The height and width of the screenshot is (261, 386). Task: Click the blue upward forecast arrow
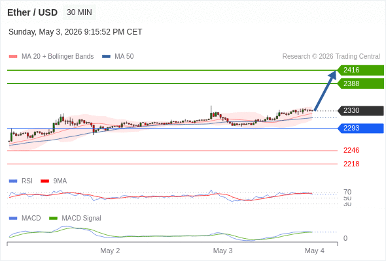pos(325,91)
